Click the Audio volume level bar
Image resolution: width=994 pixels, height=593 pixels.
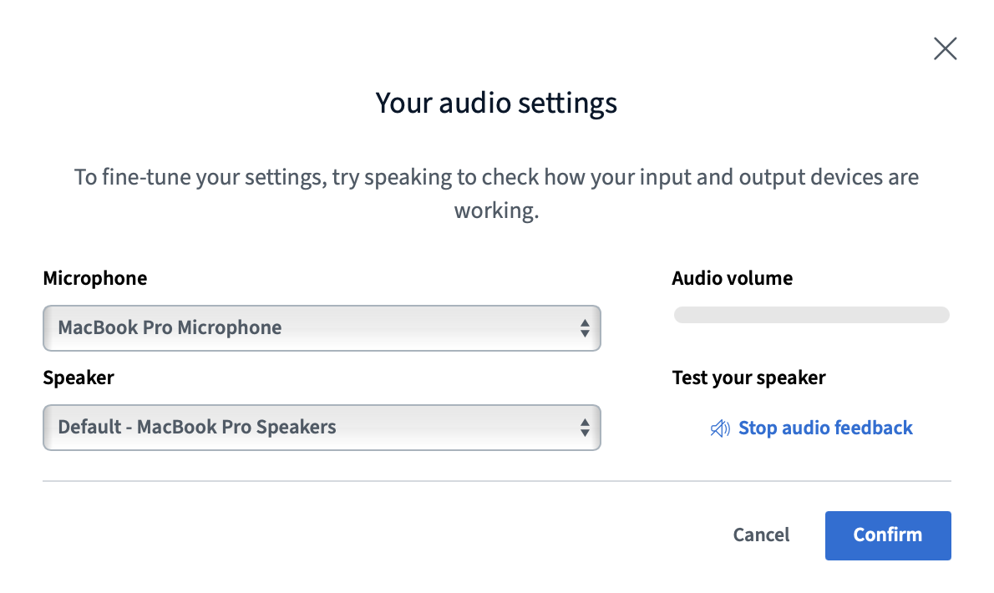click(810, 315)
